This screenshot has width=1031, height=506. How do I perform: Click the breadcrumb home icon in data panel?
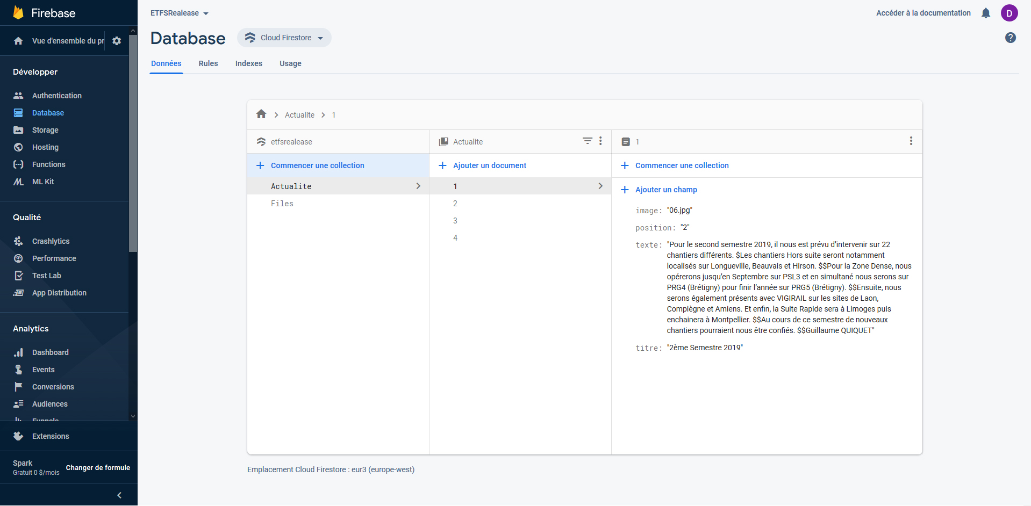click(x=261, y=114)
